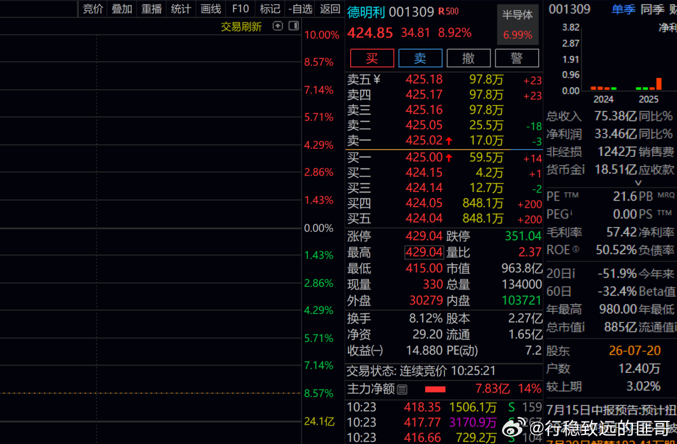Image resolution: width=677 pixels, height=444 pixels.
Task: Click the 外盘 value 30279
Action: pyautogui.click(x=426, y=300)
